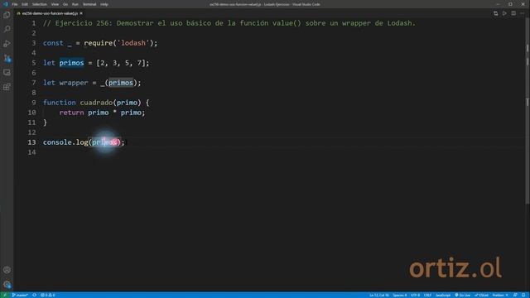This screenshot has width=530, height=298.
Task: Click 'cuadrado' function name on line 9
Action: [x=96, y=103]
